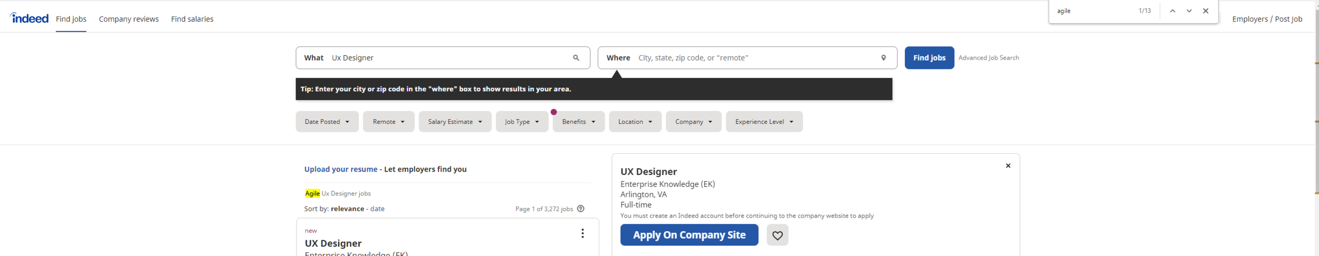This screenshot has height=256, width=1319.
Task: Click the What job title input field
Action: [x=443, y=58]
